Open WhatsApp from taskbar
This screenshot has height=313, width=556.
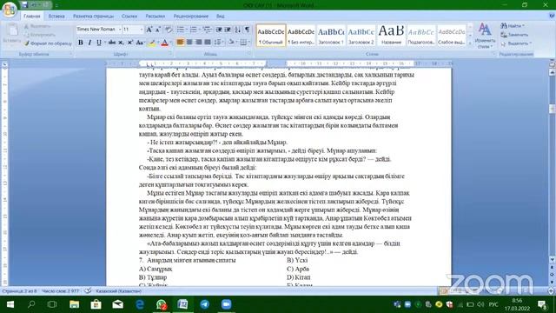point(162,304)
